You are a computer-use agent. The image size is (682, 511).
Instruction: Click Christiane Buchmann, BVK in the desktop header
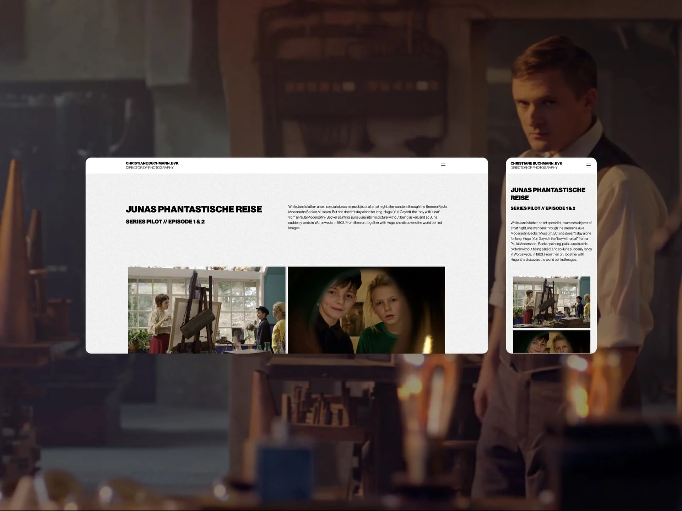152,163
